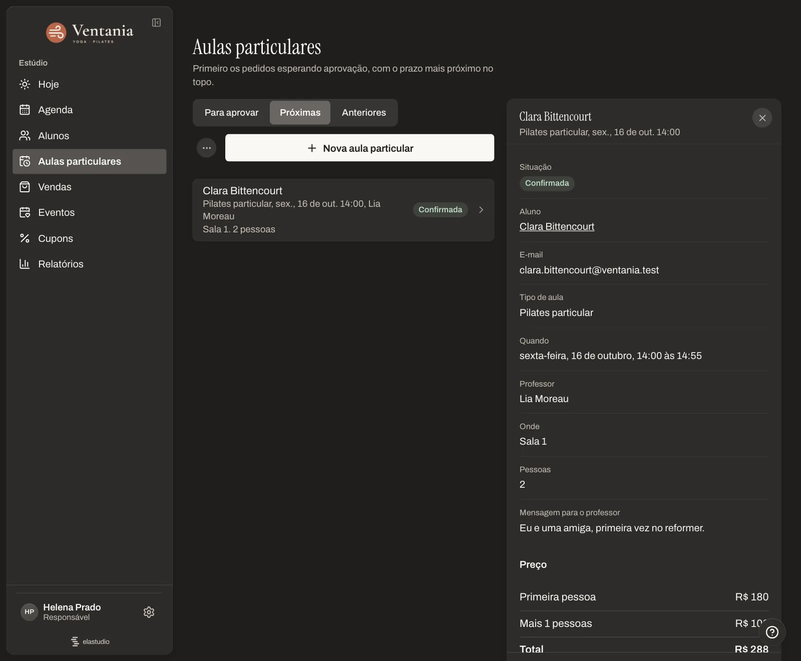The image size is (801, 661).
Task: Open the Clara Bittencourt lesson card
Action: pos(343,210)
